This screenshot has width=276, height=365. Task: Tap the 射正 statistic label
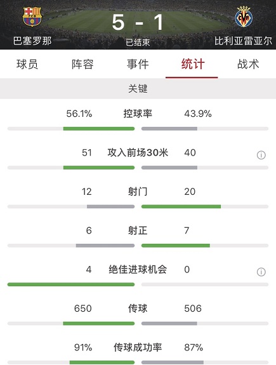[x=138, y=230]
